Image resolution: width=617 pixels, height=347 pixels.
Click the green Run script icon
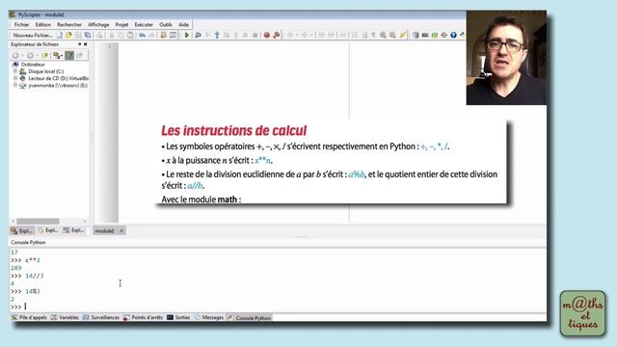[186, 35]
